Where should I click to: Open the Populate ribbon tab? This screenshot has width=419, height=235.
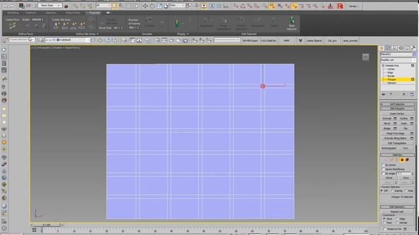(94, 13)
